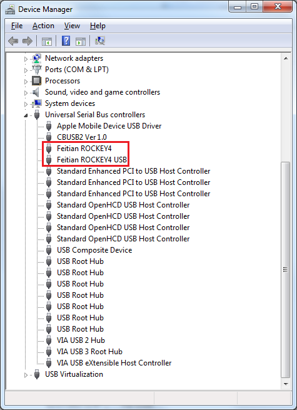Image resolution: width=297 pixels, height=410 pixels.
Task: Select VIA USB eXtensible Host Controller
Action: click(114, 363)
